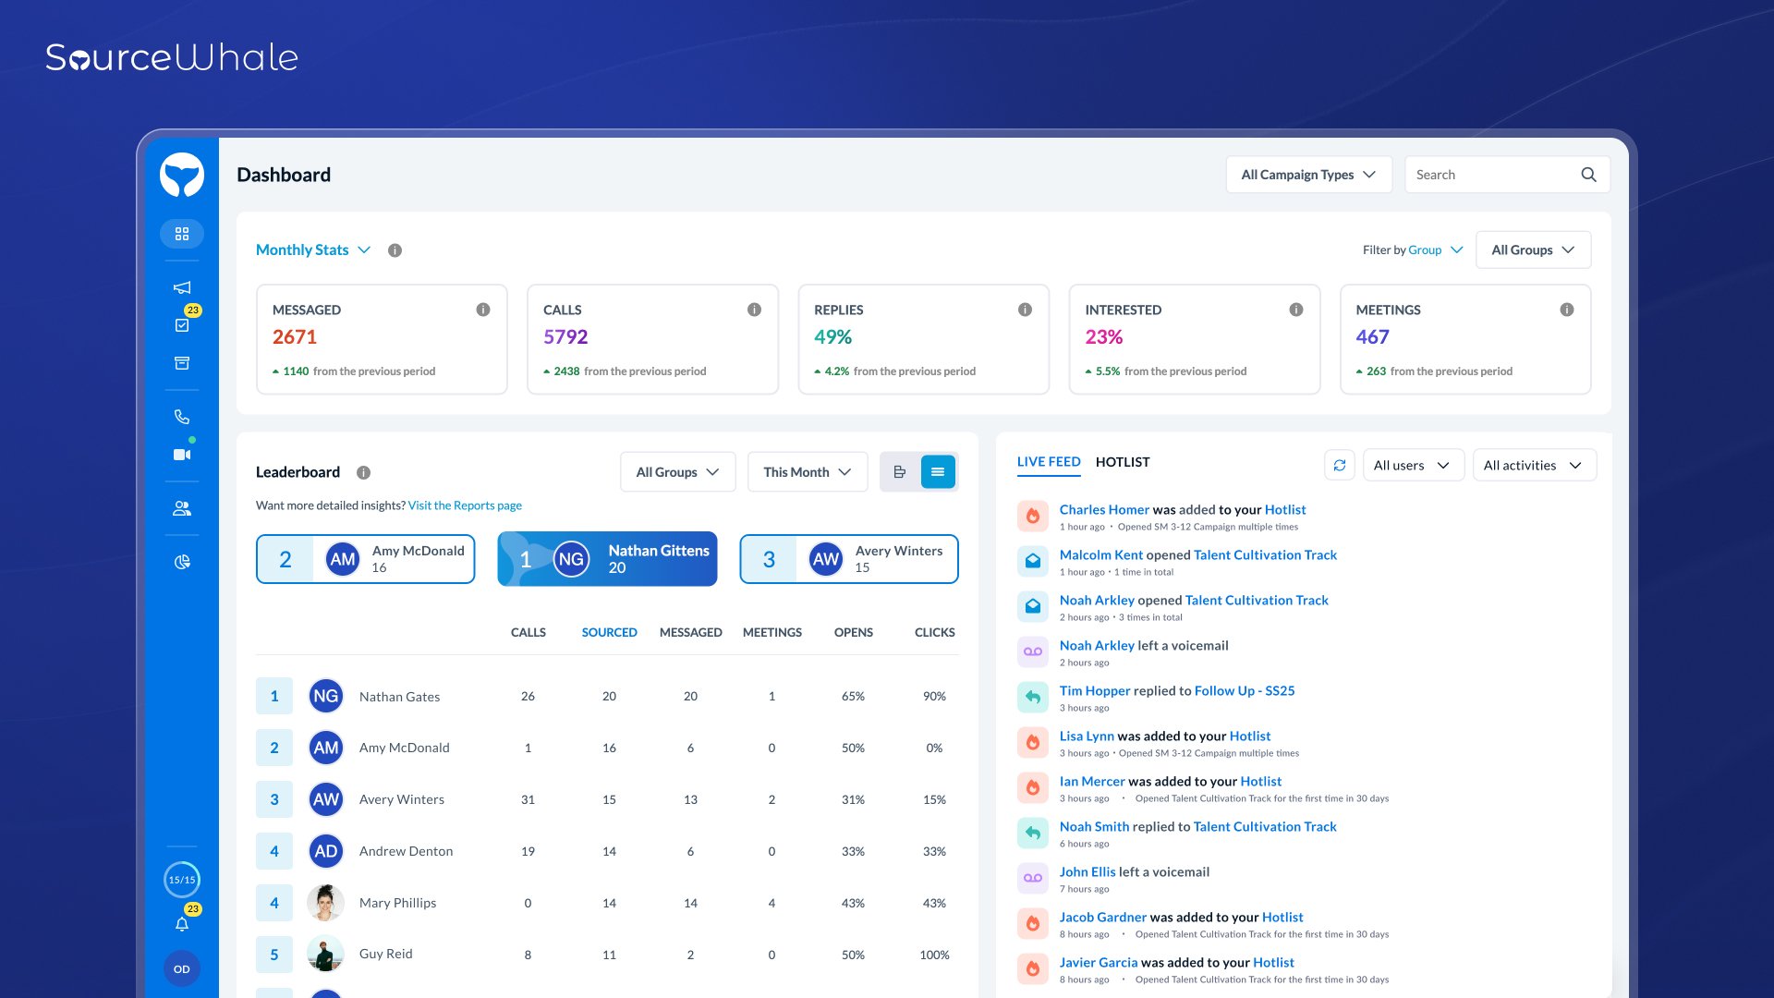This screenshot has height=998, width=1774.
Task: Open the tasks checklist icon with badge
Action: pyautogui.click(x=182, y=324)
